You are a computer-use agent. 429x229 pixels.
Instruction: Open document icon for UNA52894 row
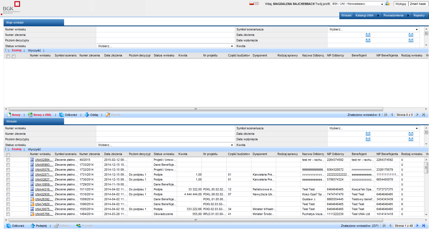pos(32,160)
